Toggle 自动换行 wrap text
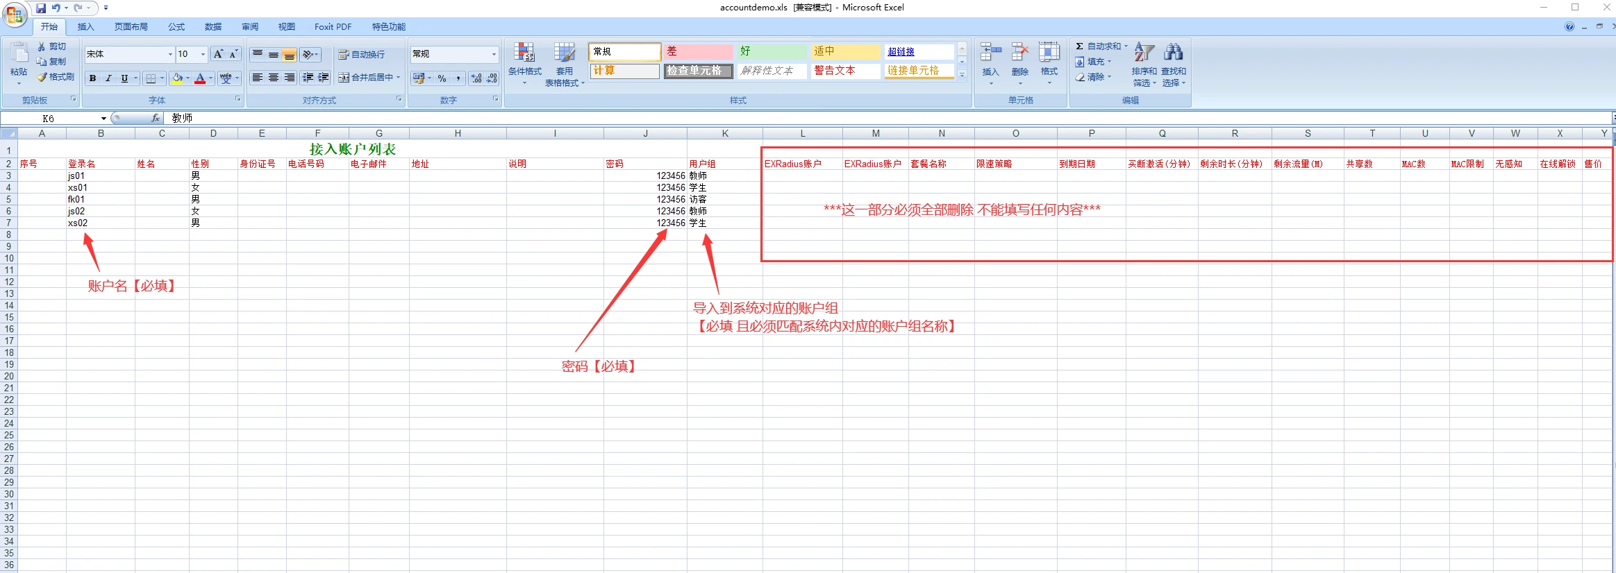Image resolution: width=1616 pixels, height=573 pixels. click(362, 54)
